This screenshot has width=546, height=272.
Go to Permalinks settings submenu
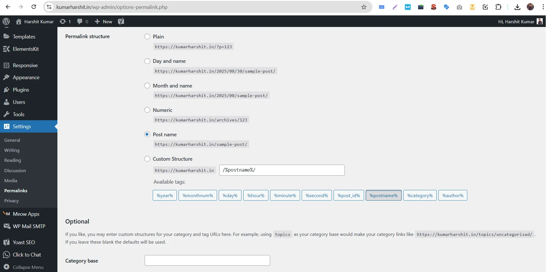point(16,191)
